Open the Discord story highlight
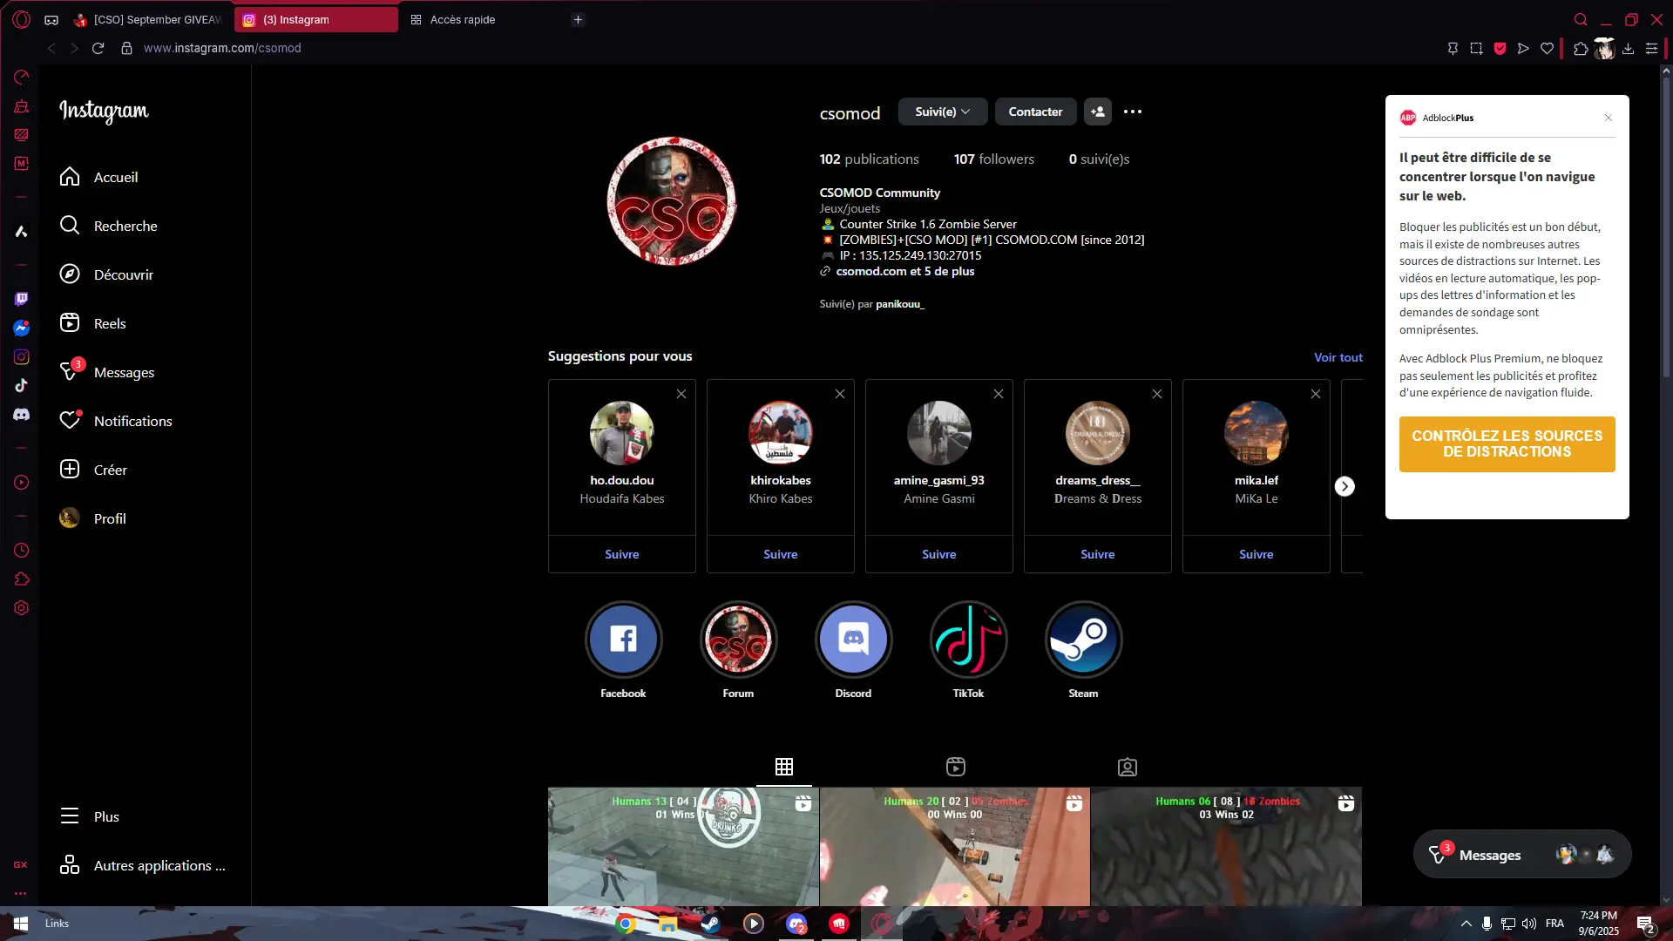Screen dimensions: 1673x941 [x=853, y=640]
